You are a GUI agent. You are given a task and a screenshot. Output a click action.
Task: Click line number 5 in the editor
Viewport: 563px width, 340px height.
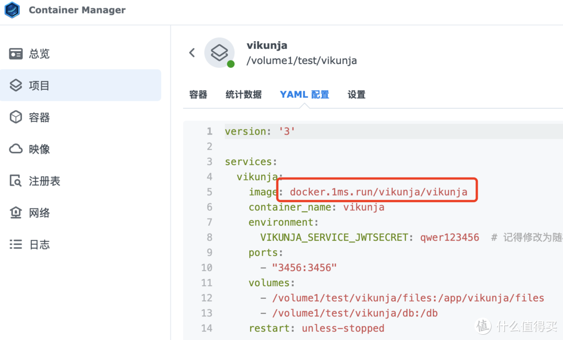(x=210, y=192)
